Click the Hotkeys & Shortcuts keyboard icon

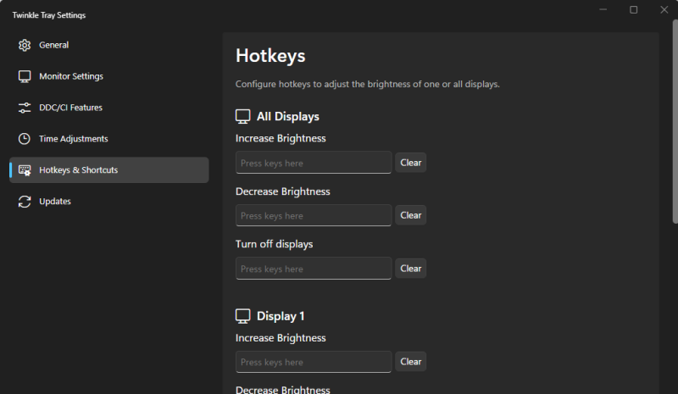click(25, 170)
